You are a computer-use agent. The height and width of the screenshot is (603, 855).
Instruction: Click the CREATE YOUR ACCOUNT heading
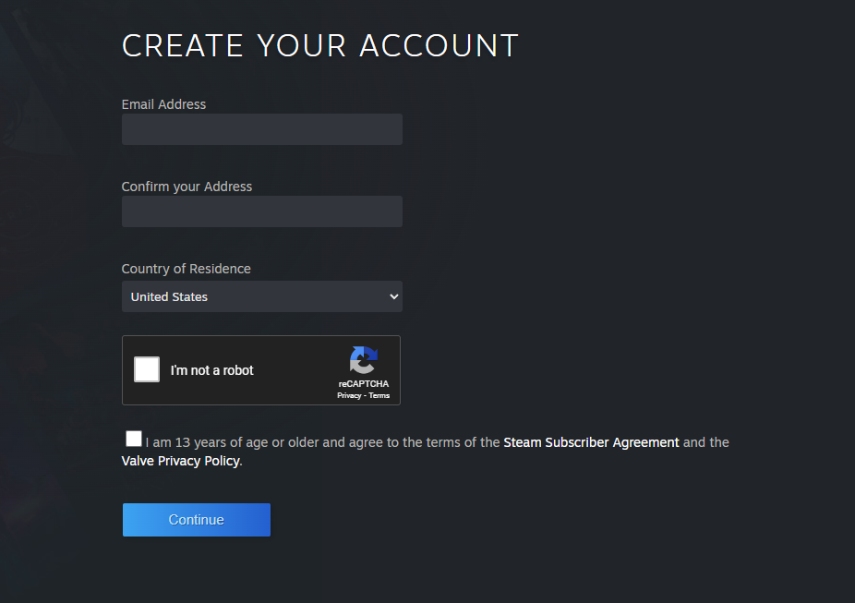tap(319, 44)
